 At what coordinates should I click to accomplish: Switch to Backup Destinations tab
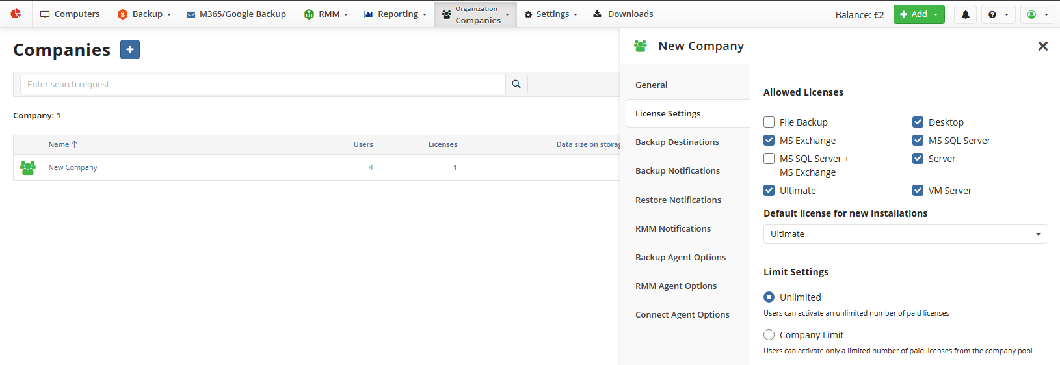coord(677,142)
